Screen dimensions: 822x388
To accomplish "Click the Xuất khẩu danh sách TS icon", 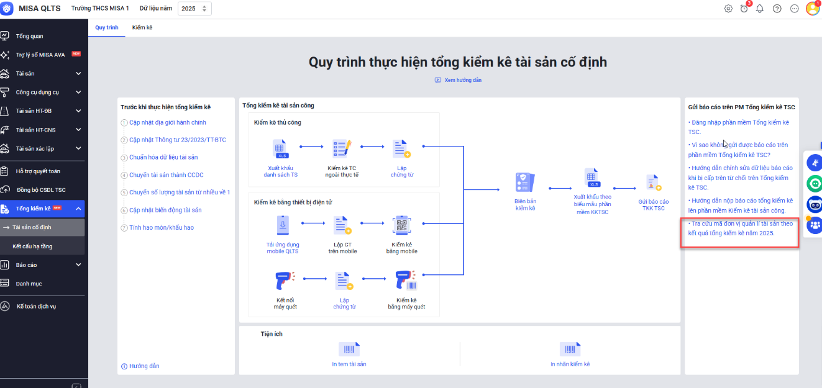I will [280, 149].
